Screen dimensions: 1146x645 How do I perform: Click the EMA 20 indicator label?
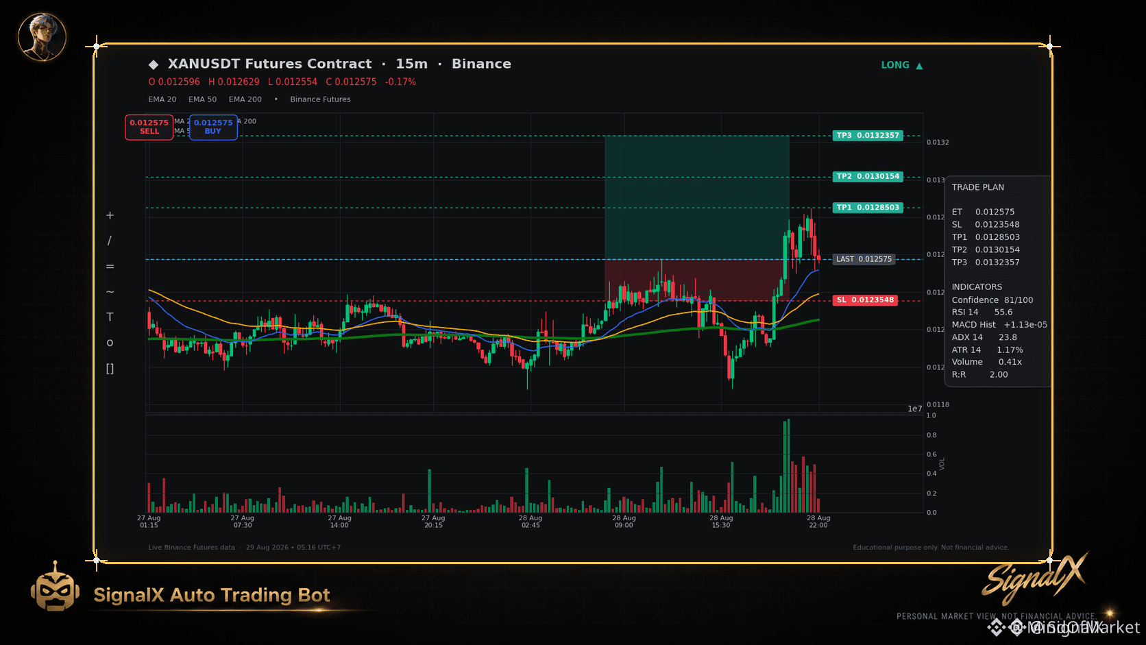click(x=162, y=99)
